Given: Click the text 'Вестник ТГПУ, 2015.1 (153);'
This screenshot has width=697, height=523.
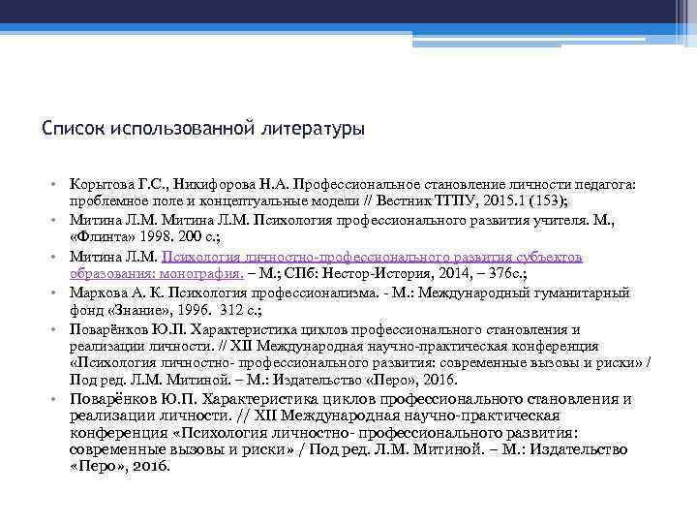Looking at the screenshot, I should coord(472,200).
